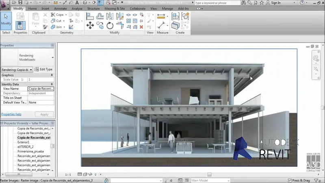The height and width of the screenshot is (183, 325).
Task: Click the Rotate tool icon
Action: (x=110, y=26)
